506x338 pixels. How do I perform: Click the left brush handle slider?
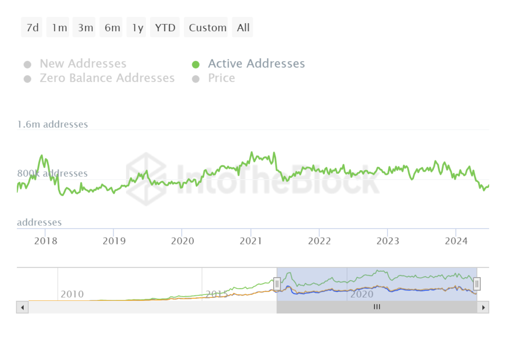tap(277, 284)
